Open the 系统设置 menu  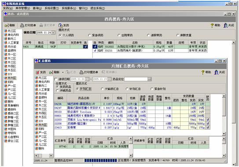52,8
